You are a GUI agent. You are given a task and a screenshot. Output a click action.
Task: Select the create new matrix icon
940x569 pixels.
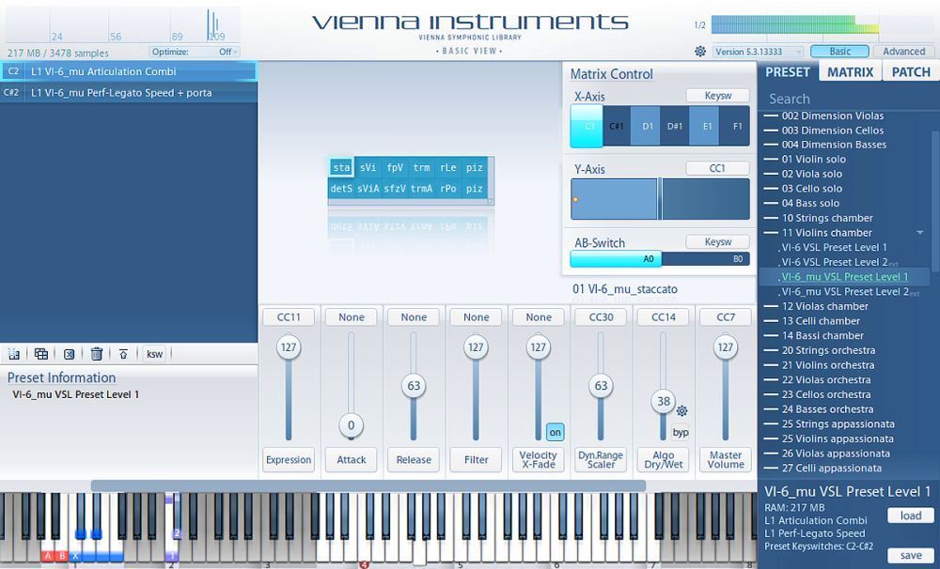15,354
